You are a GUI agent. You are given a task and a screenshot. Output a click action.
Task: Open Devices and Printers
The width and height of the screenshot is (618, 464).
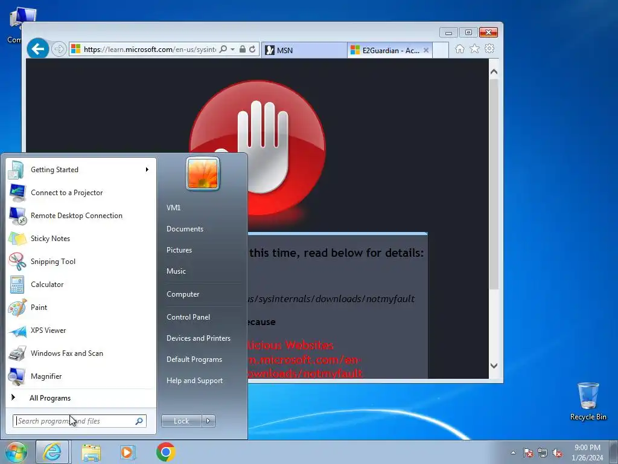pos(198,338)
